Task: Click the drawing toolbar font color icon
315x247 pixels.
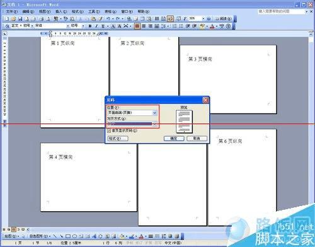Action: click(141, 236)
